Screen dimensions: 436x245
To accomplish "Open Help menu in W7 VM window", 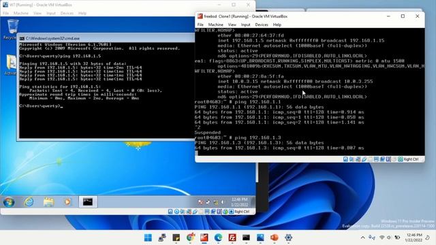I will click(82, 13).
